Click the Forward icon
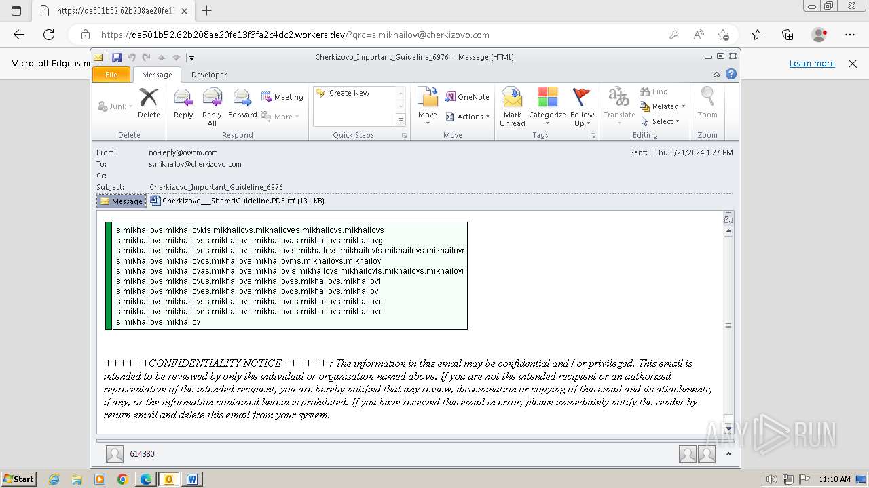Viewport: 869px width, 488px height. point(242,103)
